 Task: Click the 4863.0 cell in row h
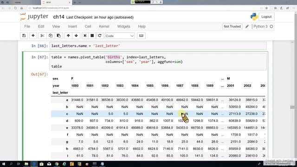click(78, 149)
